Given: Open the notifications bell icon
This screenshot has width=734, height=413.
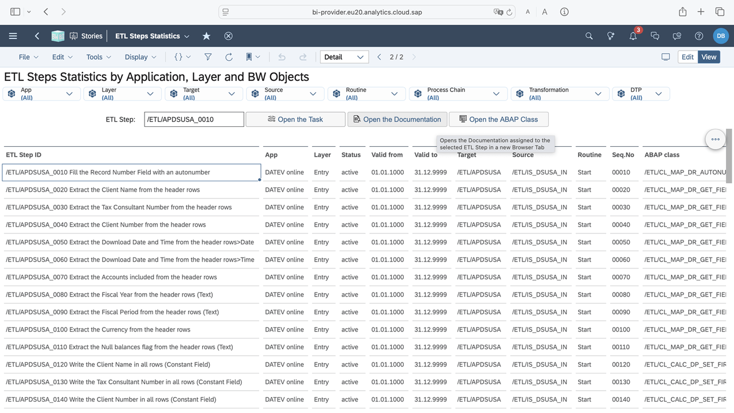Looking at the screenshot, I should pyautogui.click(x=633, y=36).
